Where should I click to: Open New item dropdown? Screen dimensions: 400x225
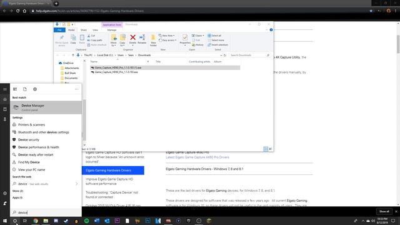[x=167, y=36]
